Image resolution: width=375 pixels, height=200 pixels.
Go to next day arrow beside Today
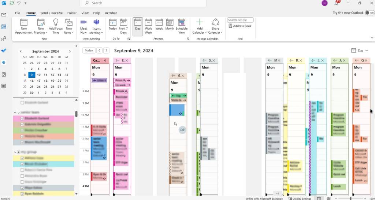pyautogui.click(x=107, y=51)
